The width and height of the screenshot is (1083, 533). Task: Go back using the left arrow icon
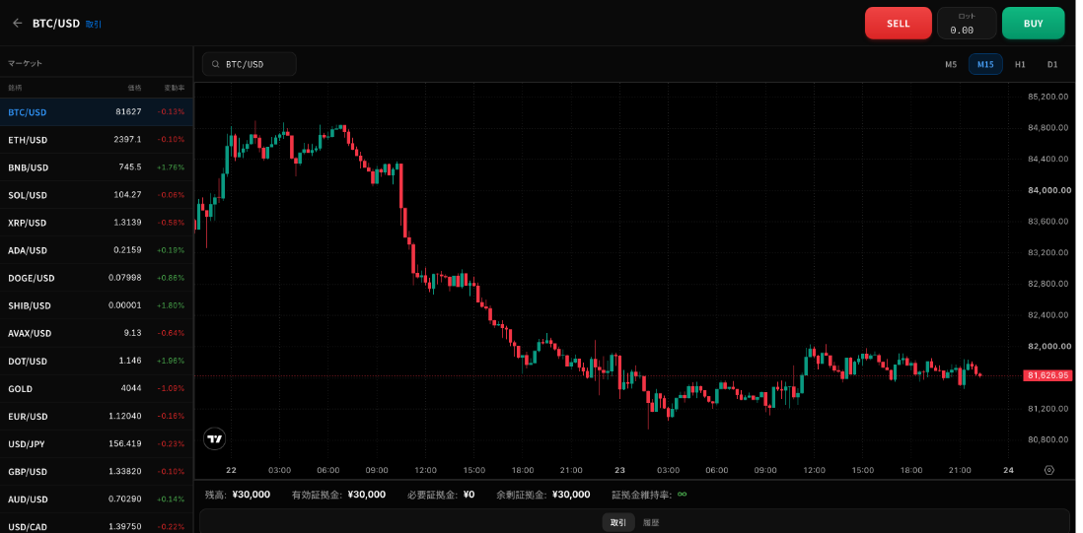click(18, 24)
